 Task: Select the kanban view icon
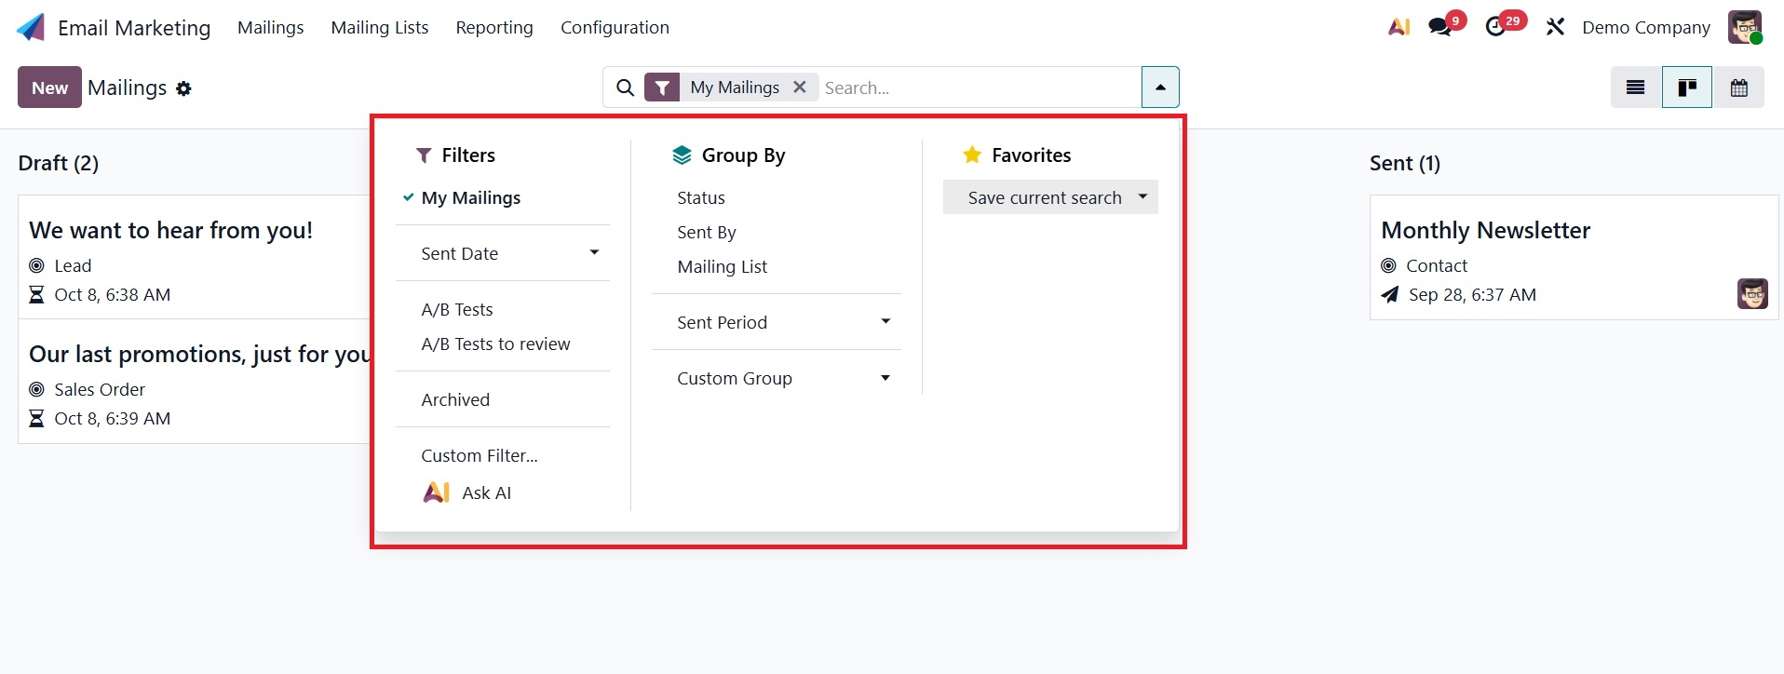click(x=1686, y=88)
